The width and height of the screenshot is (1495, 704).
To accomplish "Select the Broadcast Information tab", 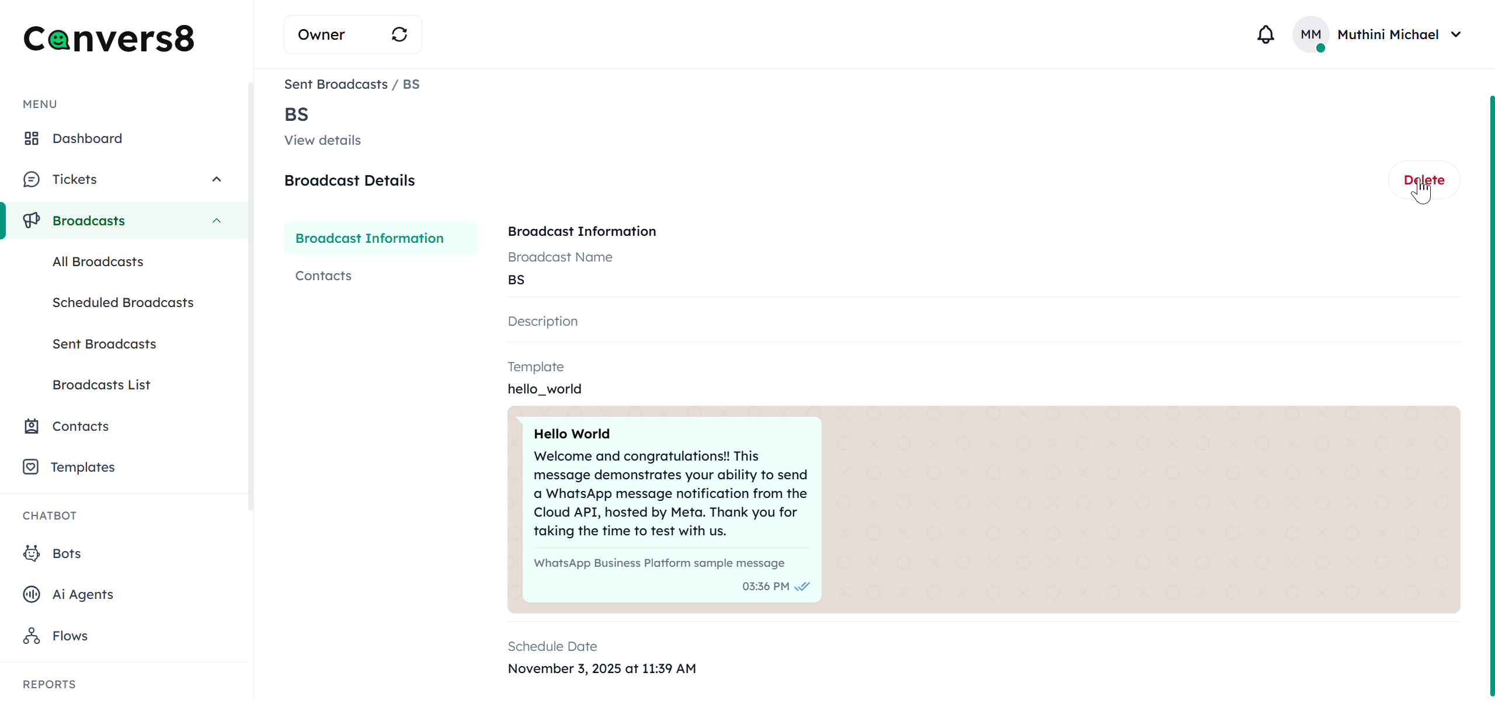I will coord(370,238).
